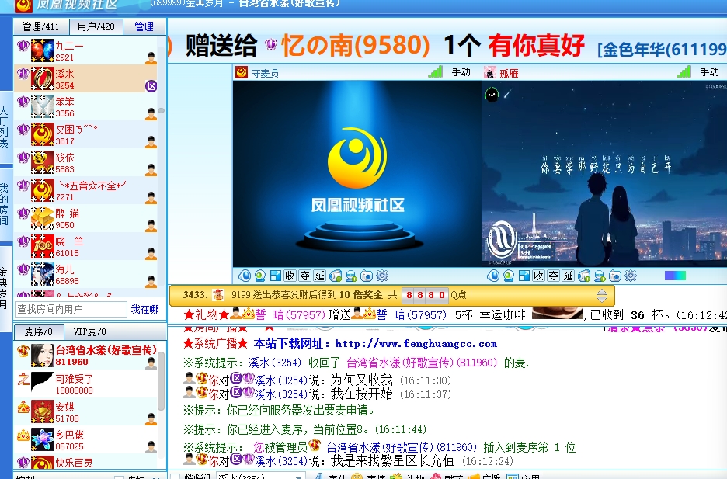Click the 守麦员 phoenix icon in video header
727x479 pixels.
242,73
